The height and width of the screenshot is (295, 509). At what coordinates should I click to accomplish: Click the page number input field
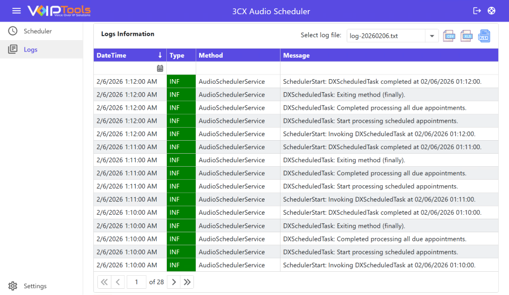(x=136, y=281)
